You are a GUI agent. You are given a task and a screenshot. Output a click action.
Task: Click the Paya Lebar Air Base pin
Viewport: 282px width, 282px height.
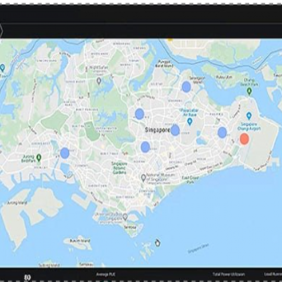click(190, 122)
